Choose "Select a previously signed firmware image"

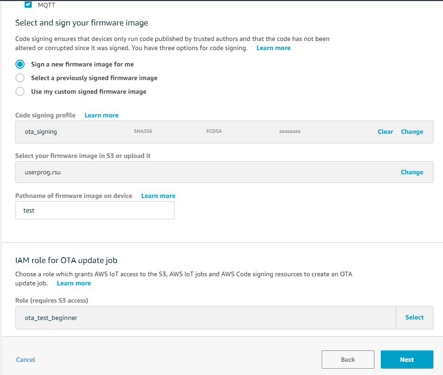click(x=20, y=78)
